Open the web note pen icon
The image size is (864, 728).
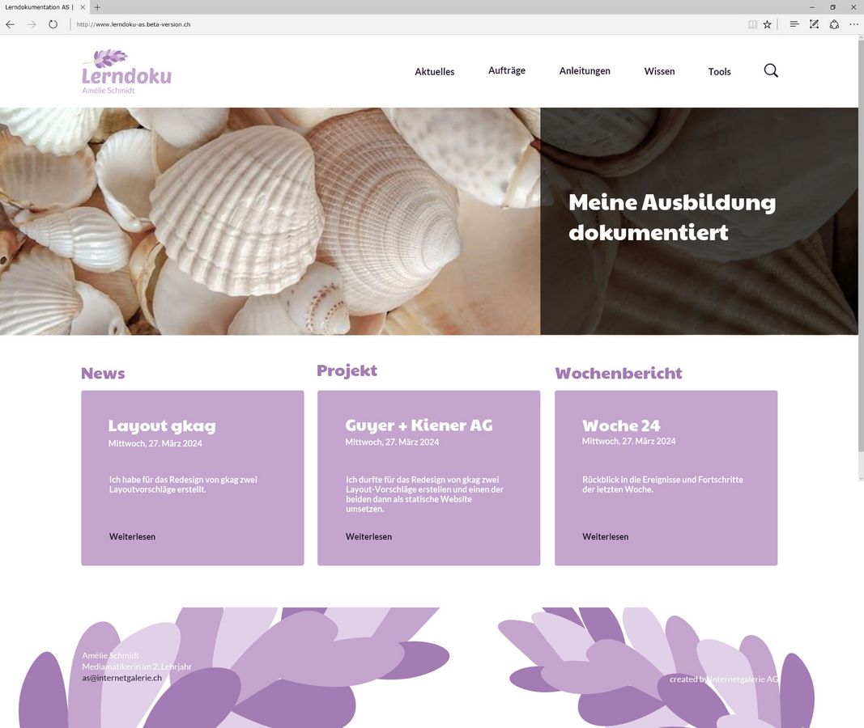pos(814,24)
